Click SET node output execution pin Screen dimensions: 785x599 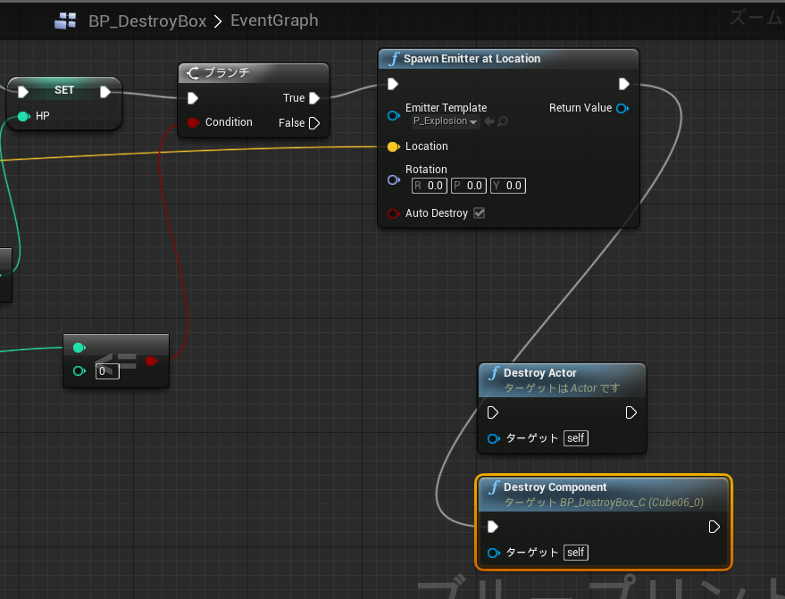click(x=105, y=92)
